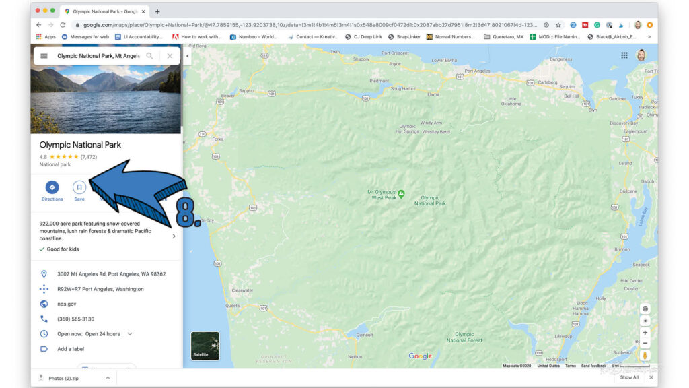Click Send feedback on map footer
The height and width of the screenshot is (388, 689).
pos(593,366)
